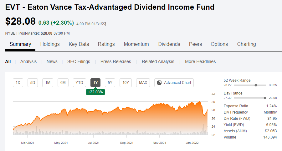Switch to the Holdings tab
The image size is (282, 151).
coord(50,44)
